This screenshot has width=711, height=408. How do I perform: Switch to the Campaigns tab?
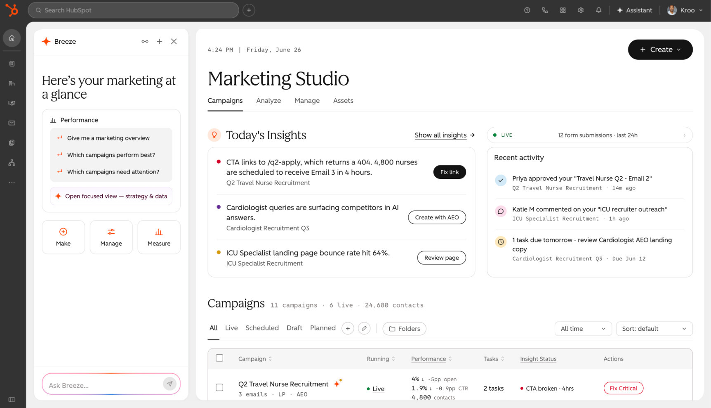225,101
